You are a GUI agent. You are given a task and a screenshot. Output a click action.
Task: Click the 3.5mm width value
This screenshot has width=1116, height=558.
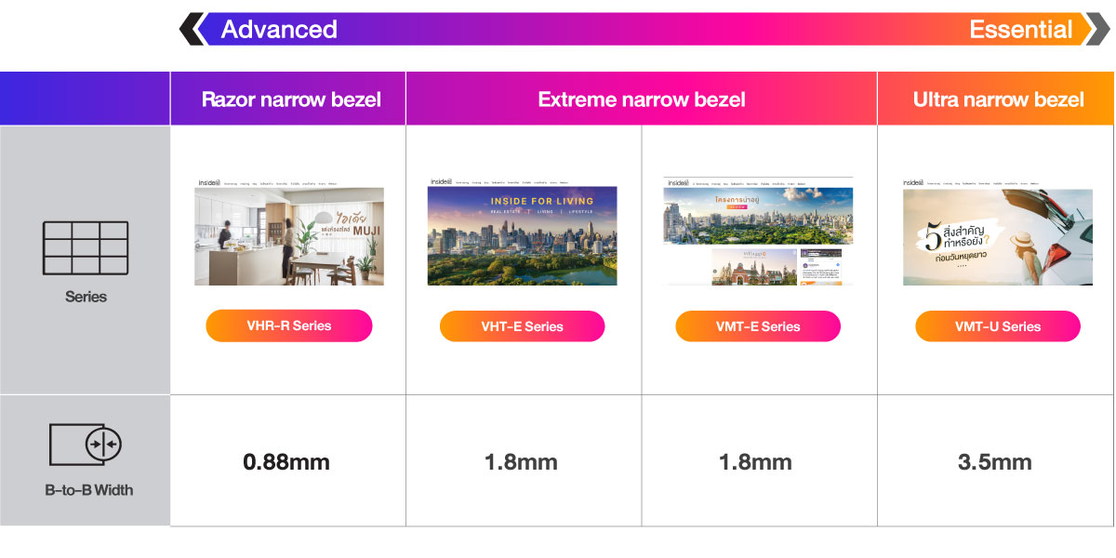(995, 461)
